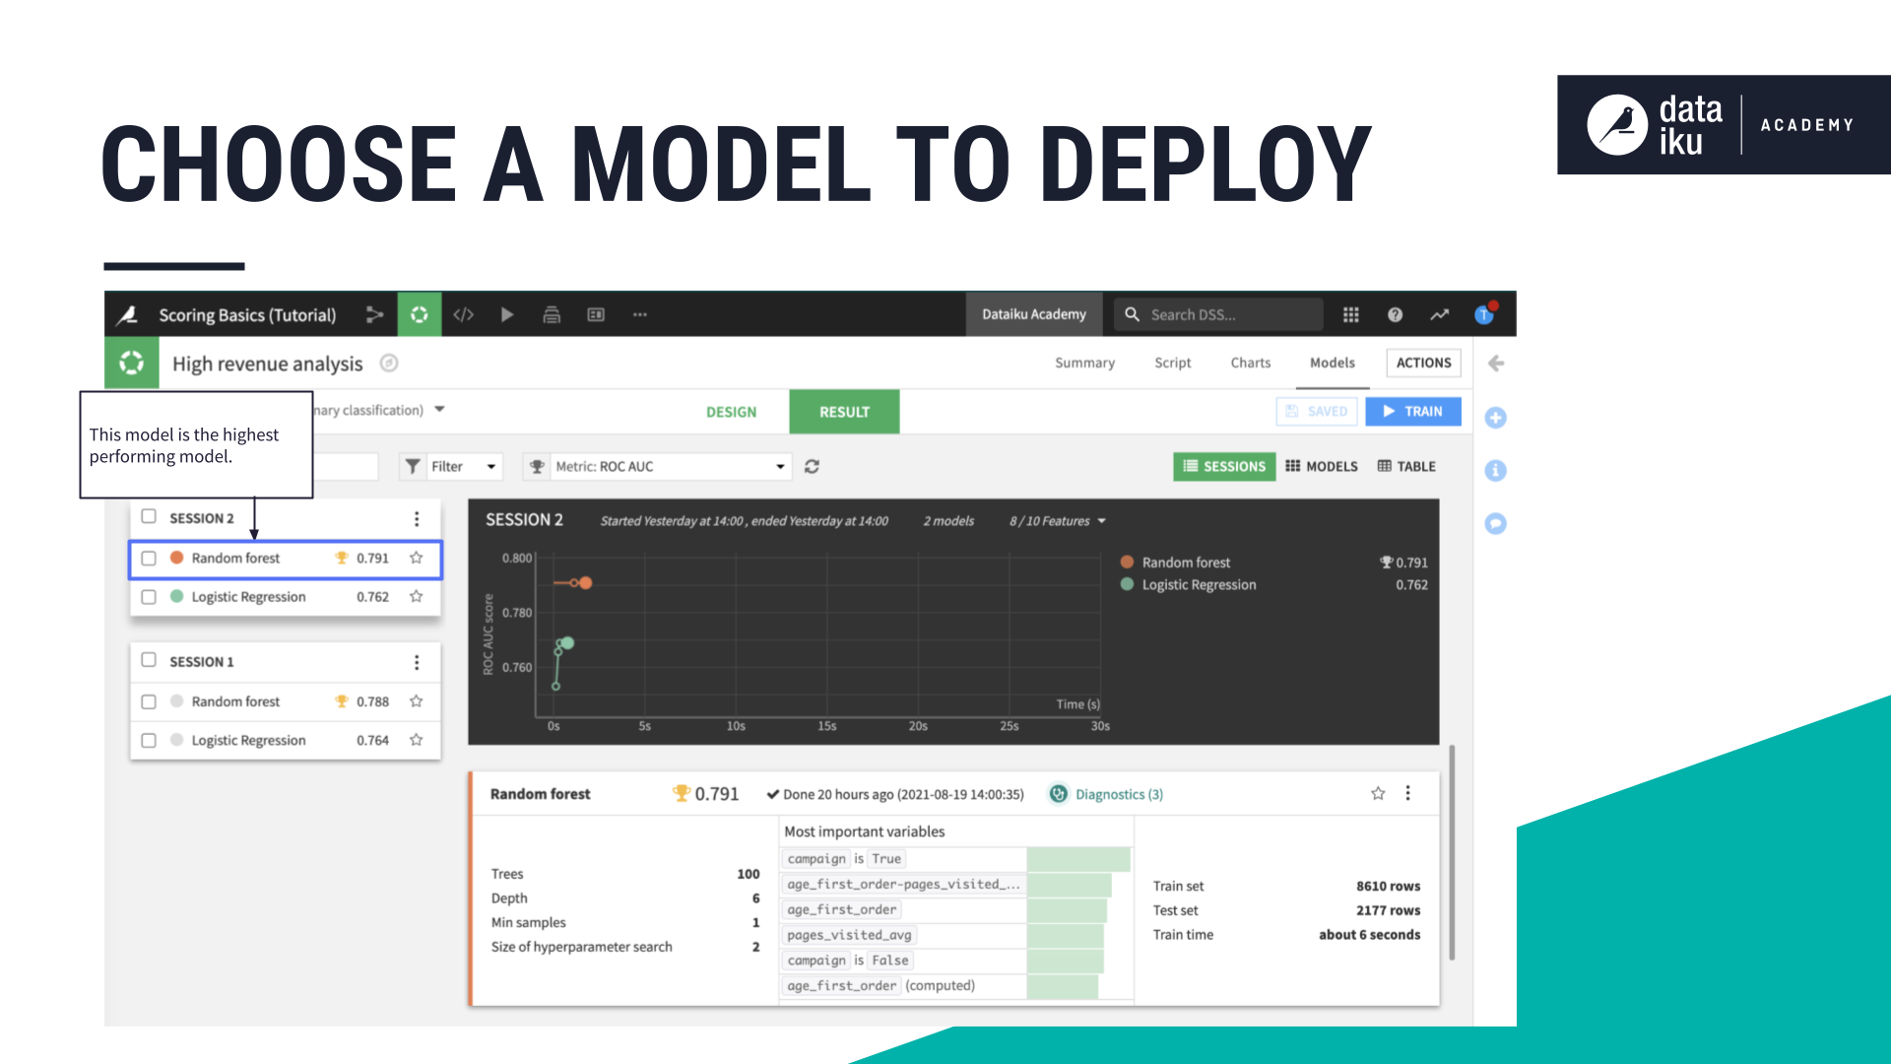This screenshot has width=1891, height=1064.
Task: Click the deploy/run arrow icon
Action: pyautogui.click(x=508, y=314)
